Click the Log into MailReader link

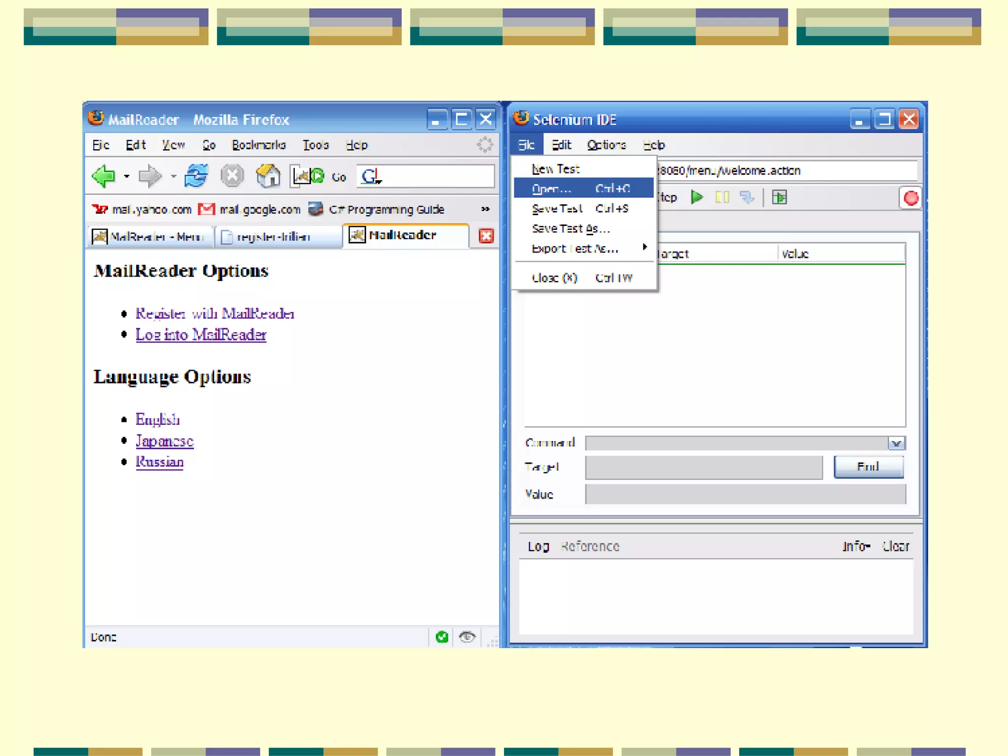coord(201,335)
